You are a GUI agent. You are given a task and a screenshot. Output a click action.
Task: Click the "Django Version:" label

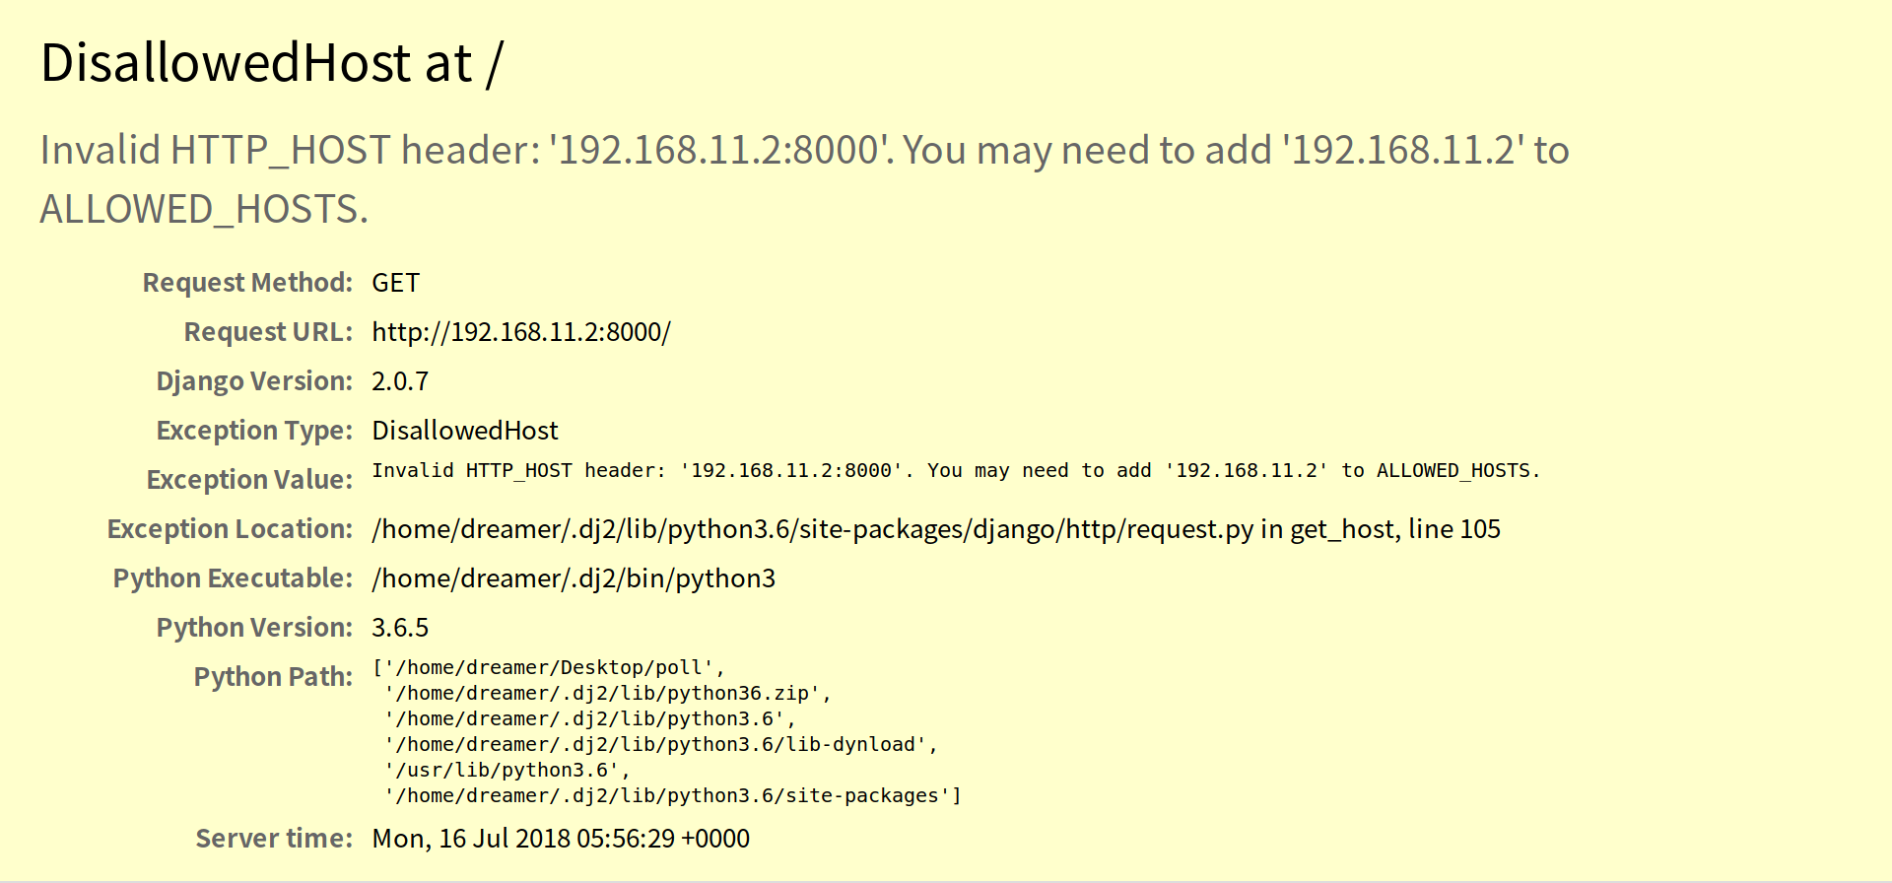(x=254, y=381)
